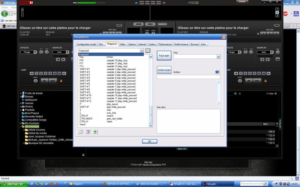Click the Adblock Plus ABP icon
The height and width of the screenshot is (187, 300).
click(286, 14)
